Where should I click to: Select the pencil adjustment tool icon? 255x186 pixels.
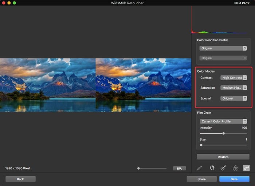[200, 168]
